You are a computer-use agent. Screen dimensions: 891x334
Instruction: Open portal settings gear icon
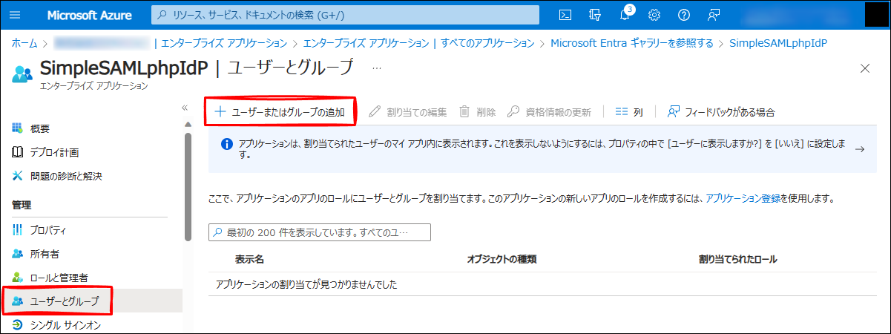(654, 15)
